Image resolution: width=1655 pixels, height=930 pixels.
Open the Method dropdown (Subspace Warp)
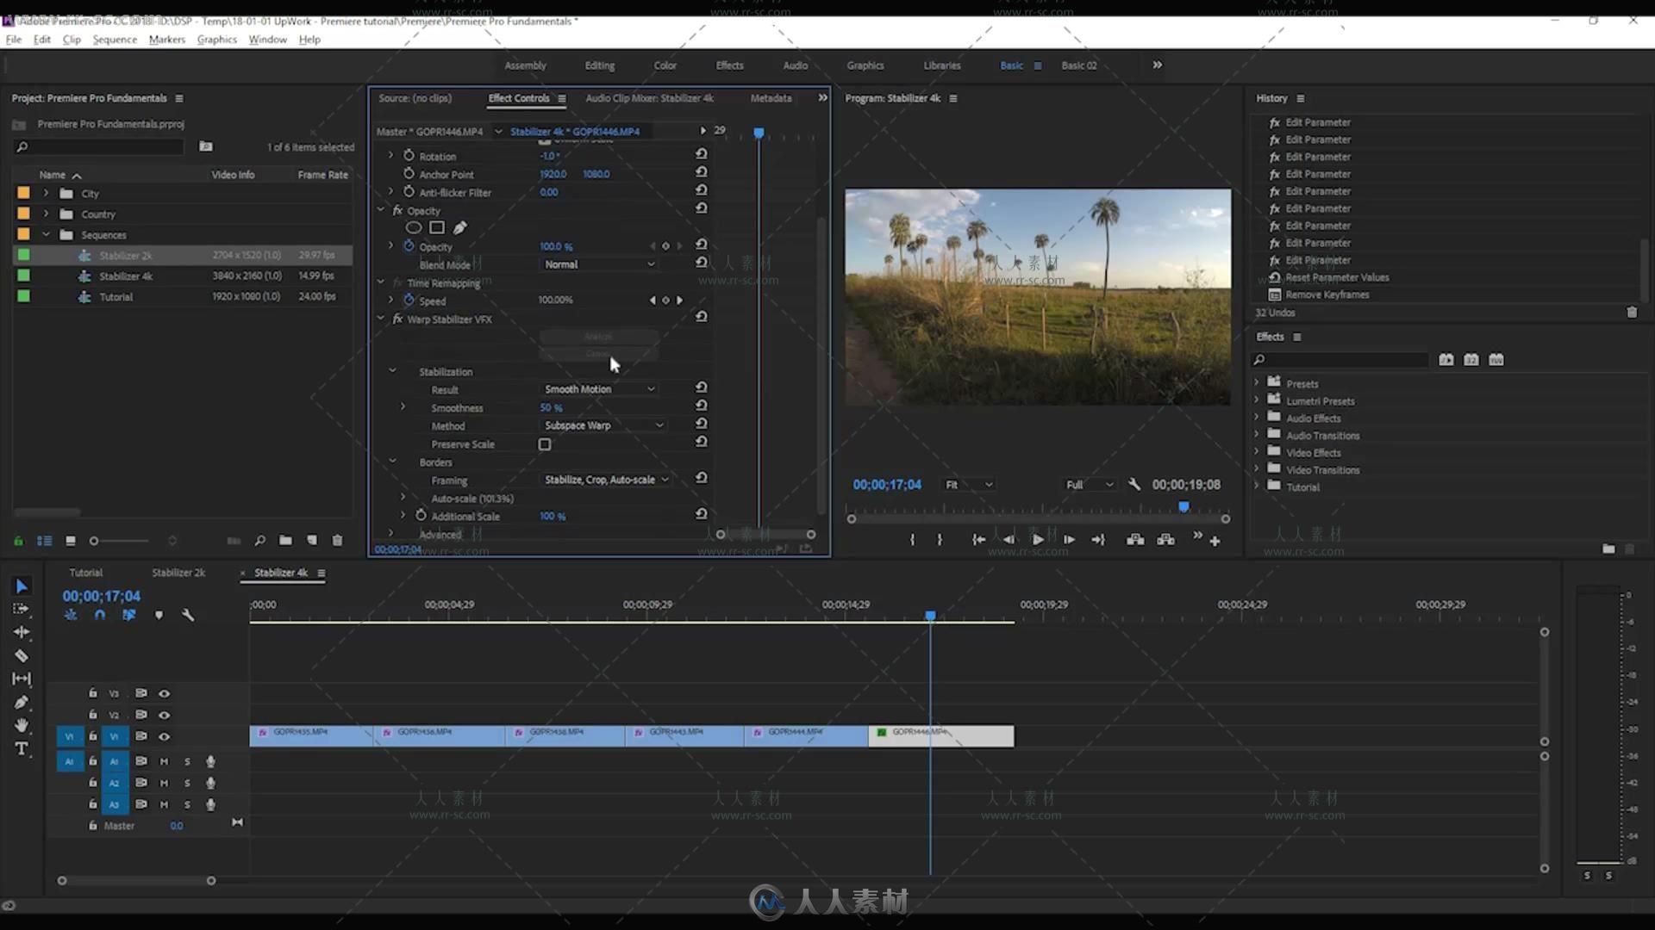pos(603,425)
